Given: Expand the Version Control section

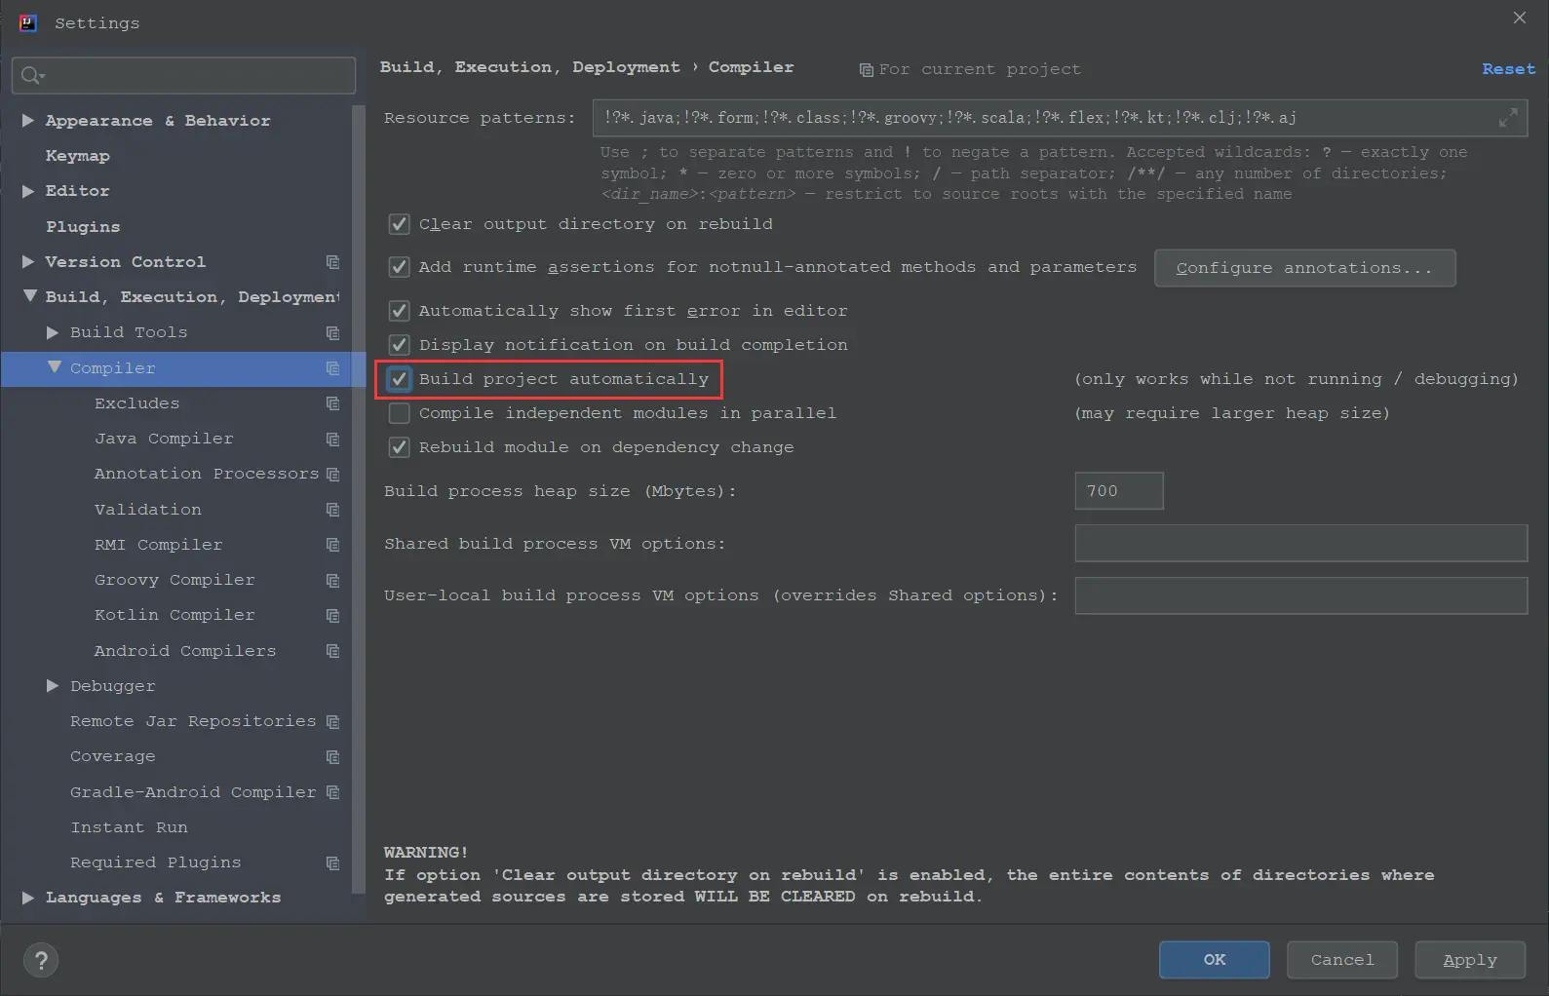Looking at the screenshot, I should click(x=28, y=262).
